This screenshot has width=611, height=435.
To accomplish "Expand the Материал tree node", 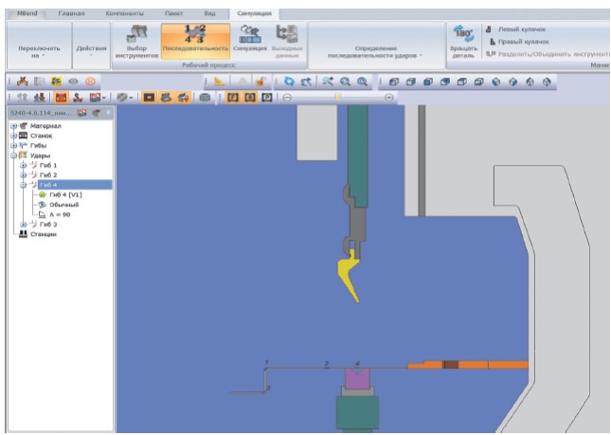I will pos(13,126).
